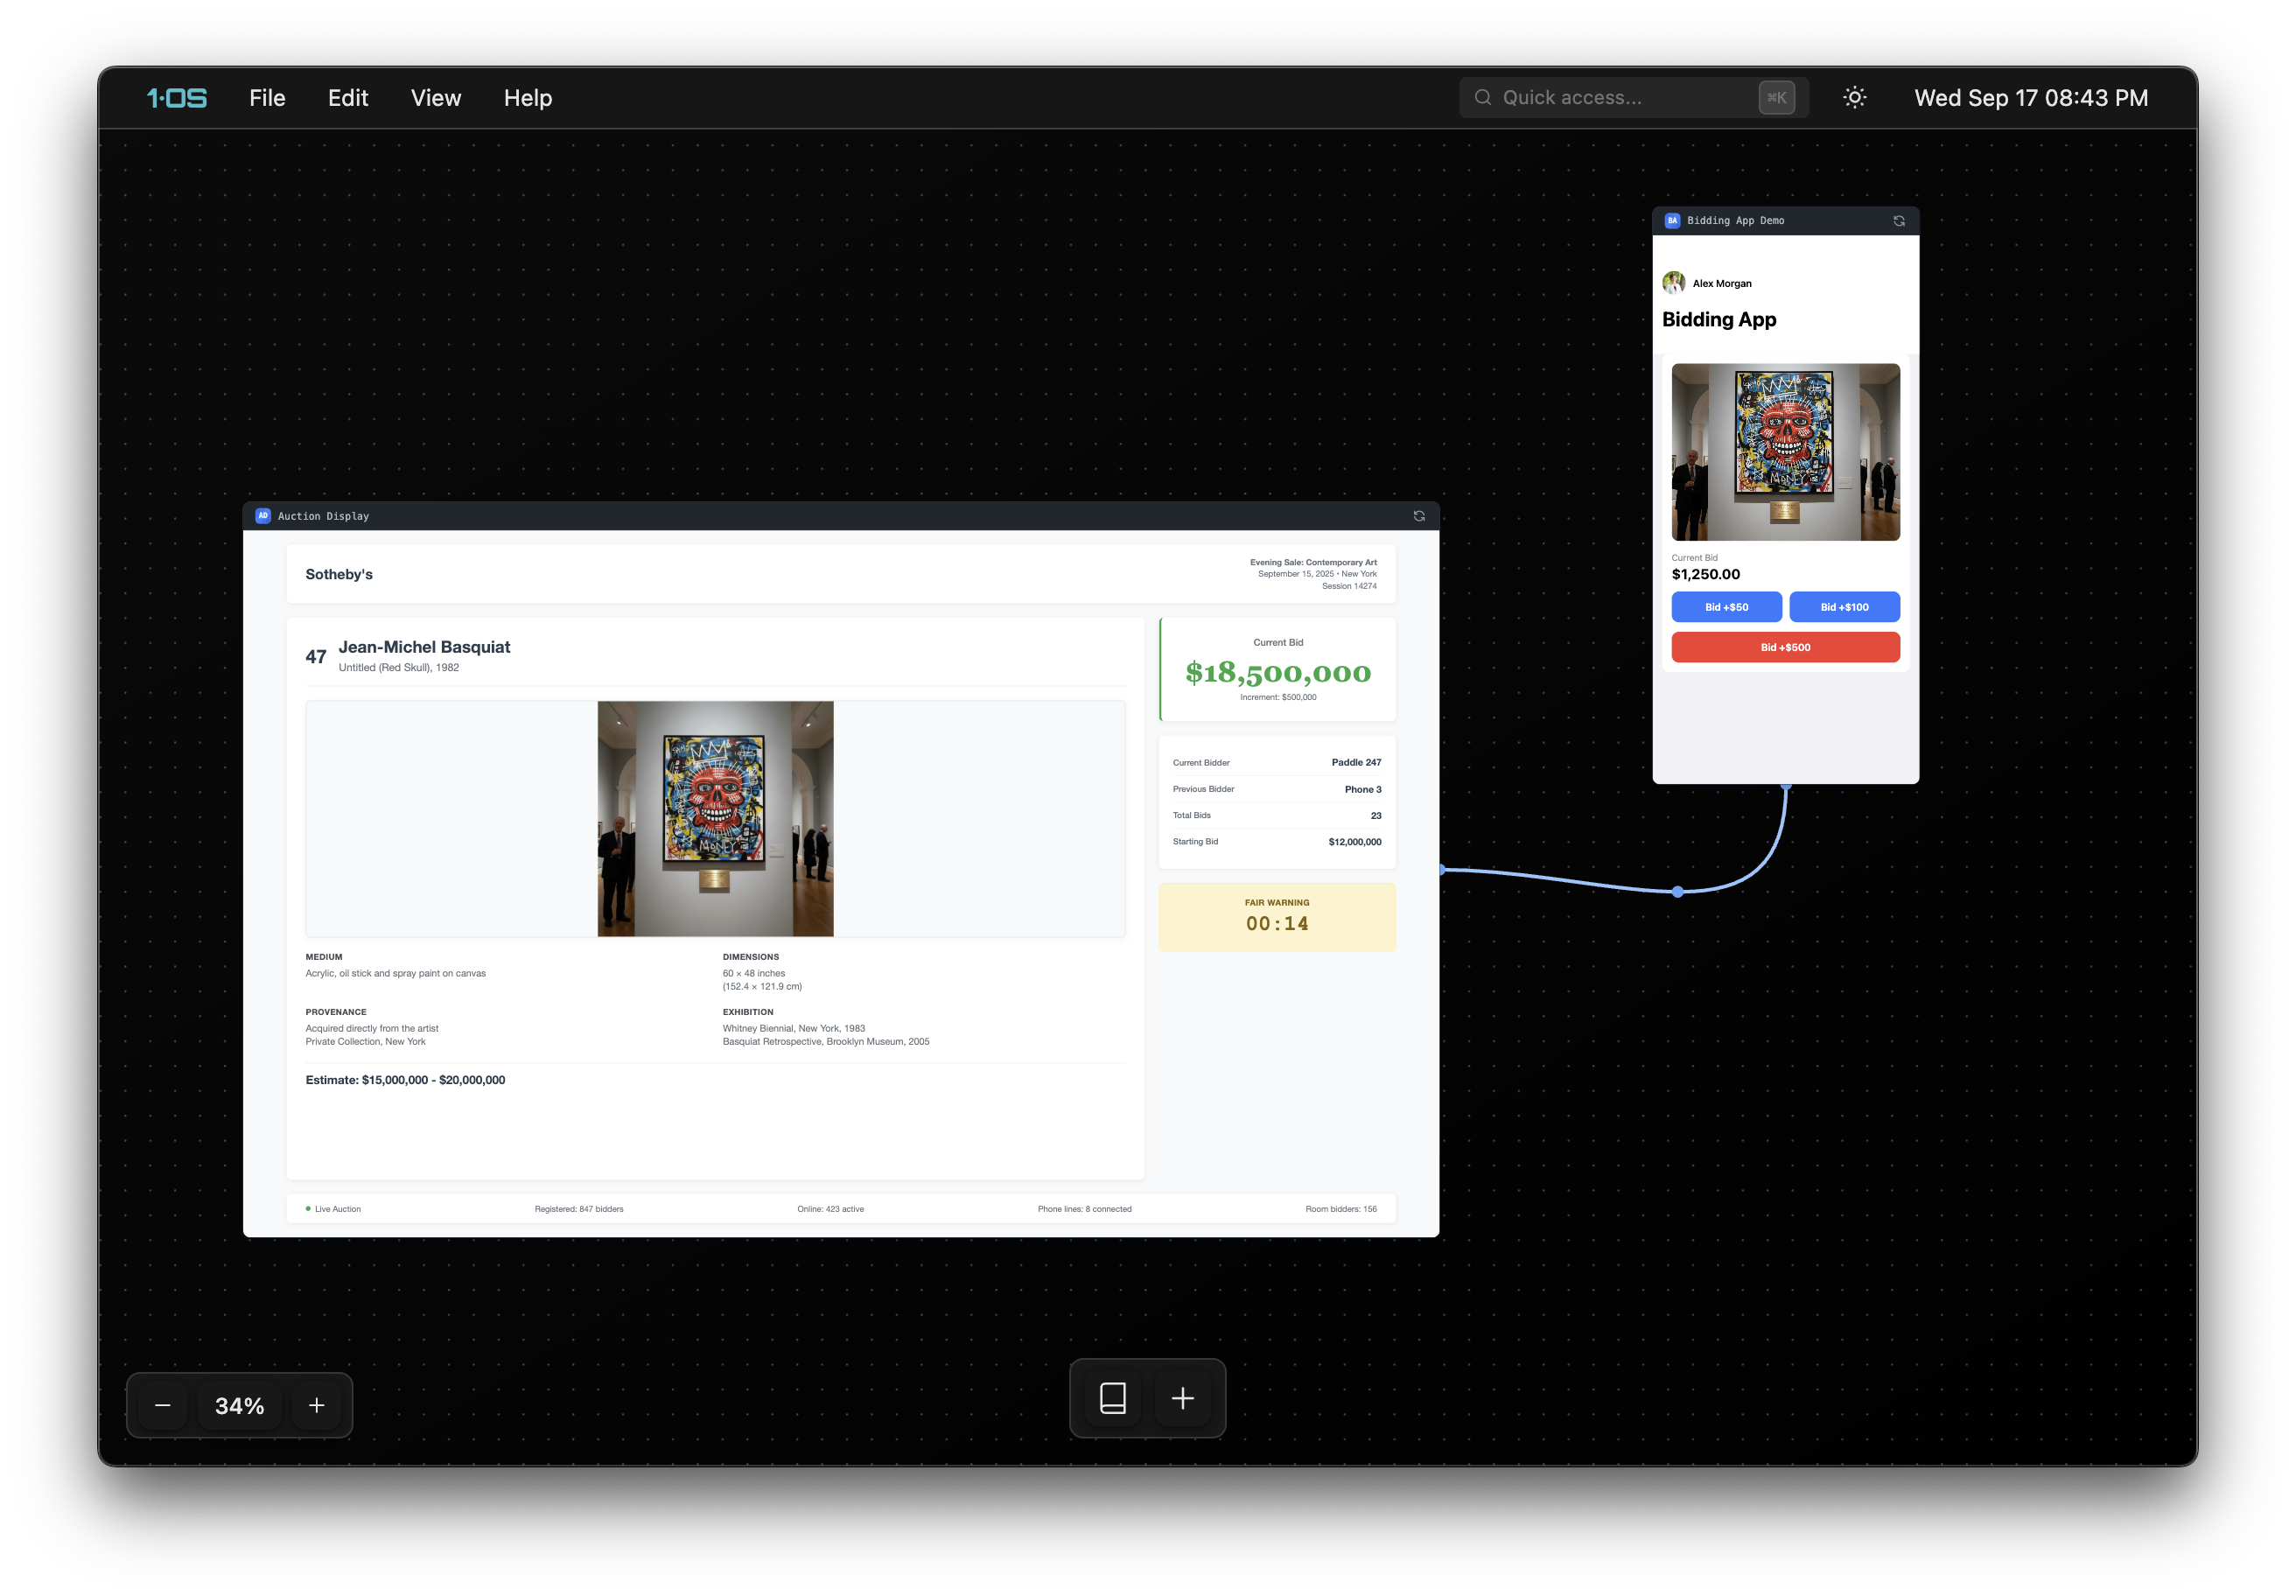2296x1596 pixels.
Task: Zoom in with the plus button
Action: [316, 1406]
